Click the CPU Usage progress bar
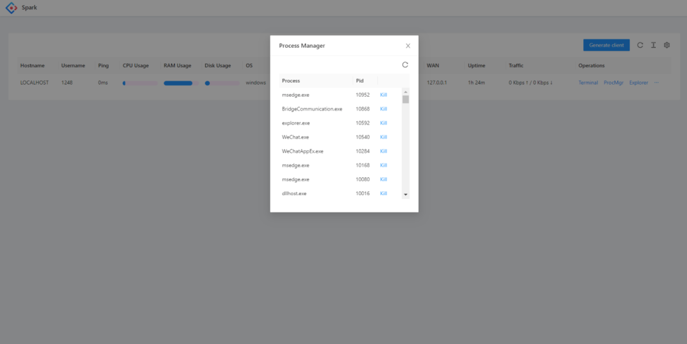Image resolution: width=687 pixels, height=344 pixels. (140, 83)
